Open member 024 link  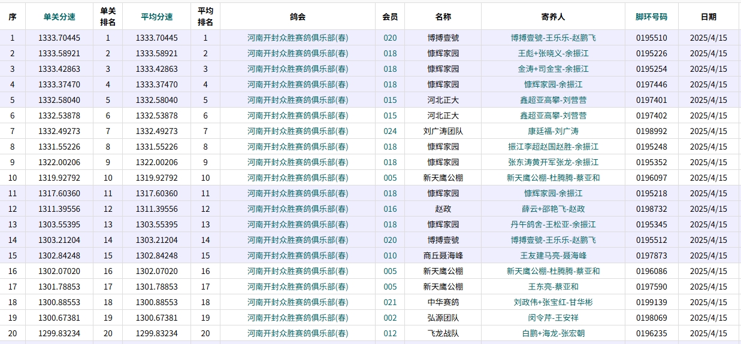click(390, 131)
